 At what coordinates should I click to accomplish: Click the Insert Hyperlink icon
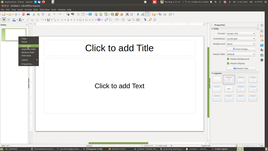(143, 14)
